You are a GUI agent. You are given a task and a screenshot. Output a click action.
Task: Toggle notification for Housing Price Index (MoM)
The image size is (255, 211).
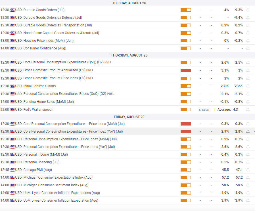pyautogui.click(x=248, y=41)
